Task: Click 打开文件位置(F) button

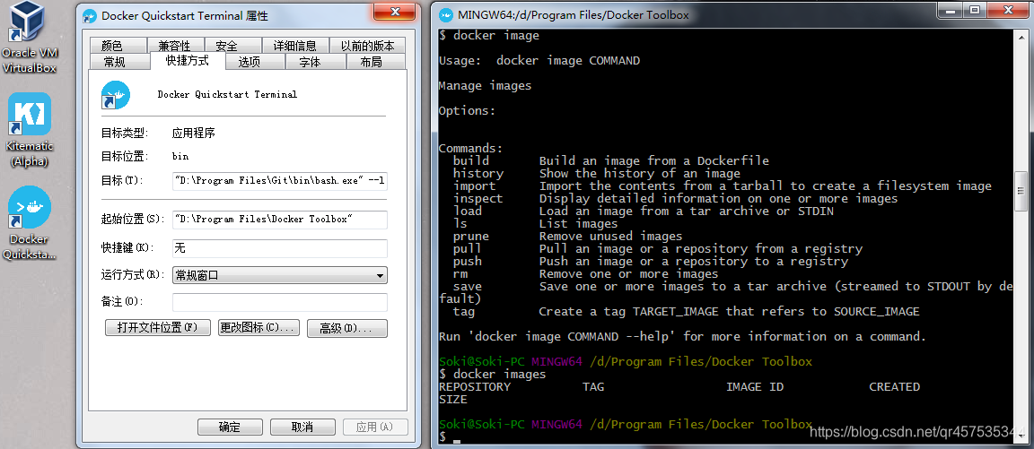Action: pos(158,328)
